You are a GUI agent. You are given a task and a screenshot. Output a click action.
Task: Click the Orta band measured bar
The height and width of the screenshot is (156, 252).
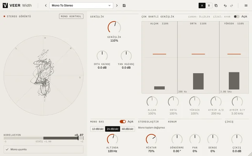198,81
